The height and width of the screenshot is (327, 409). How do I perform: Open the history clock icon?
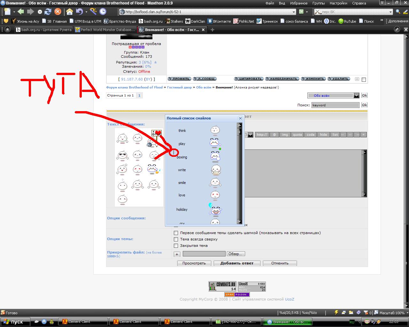pos(103,12)
